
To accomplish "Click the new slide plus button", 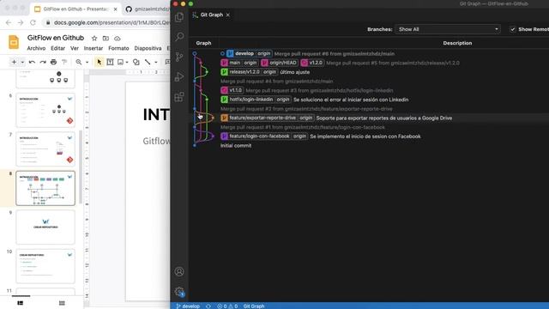I will [x=14, y=62].
